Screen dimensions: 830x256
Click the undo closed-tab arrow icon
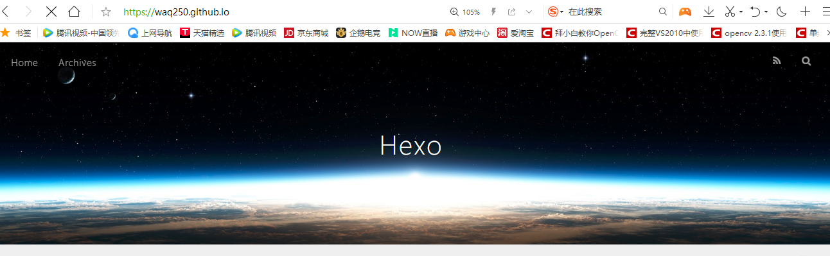click(755, 12)
